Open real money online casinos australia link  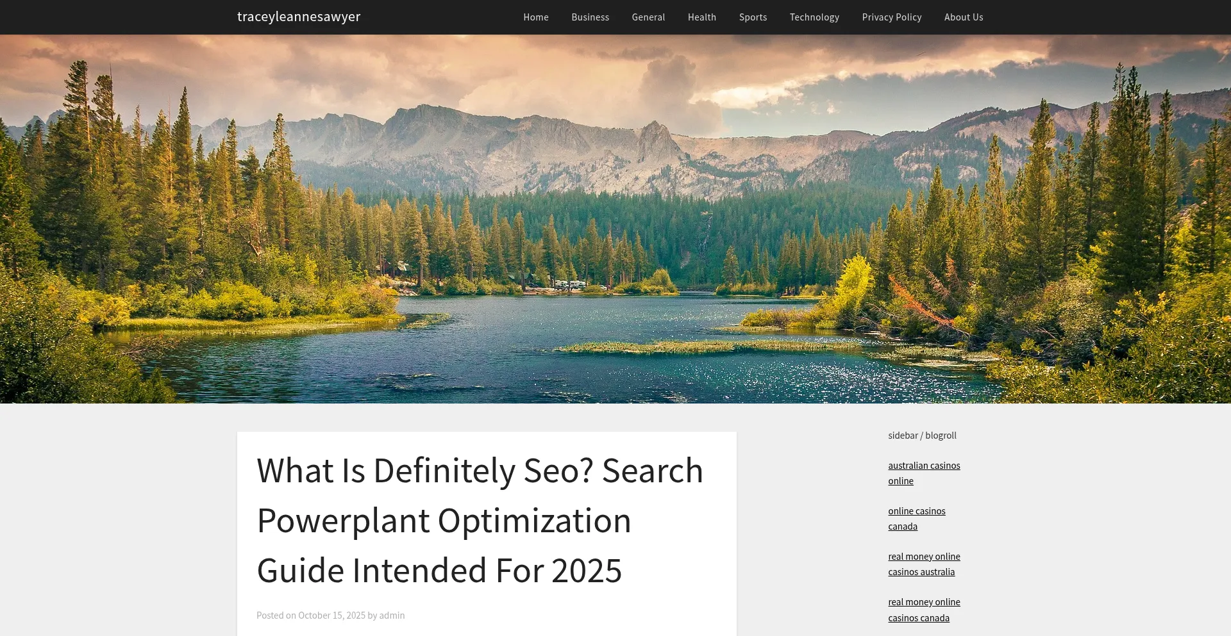pos(924,564)
